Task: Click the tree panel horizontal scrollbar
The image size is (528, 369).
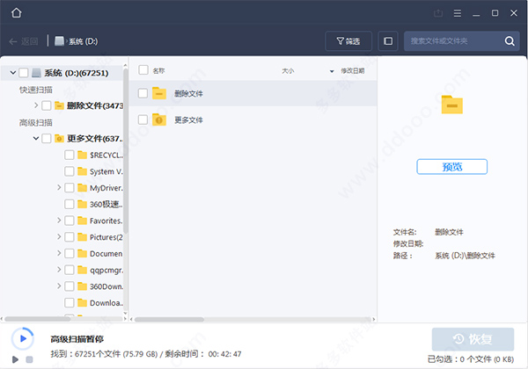Action: [x=38, y=319]
